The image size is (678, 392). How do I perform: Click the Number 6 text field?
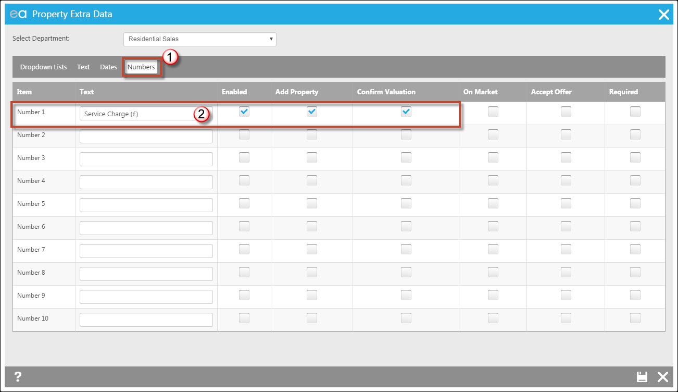(146, 228)
